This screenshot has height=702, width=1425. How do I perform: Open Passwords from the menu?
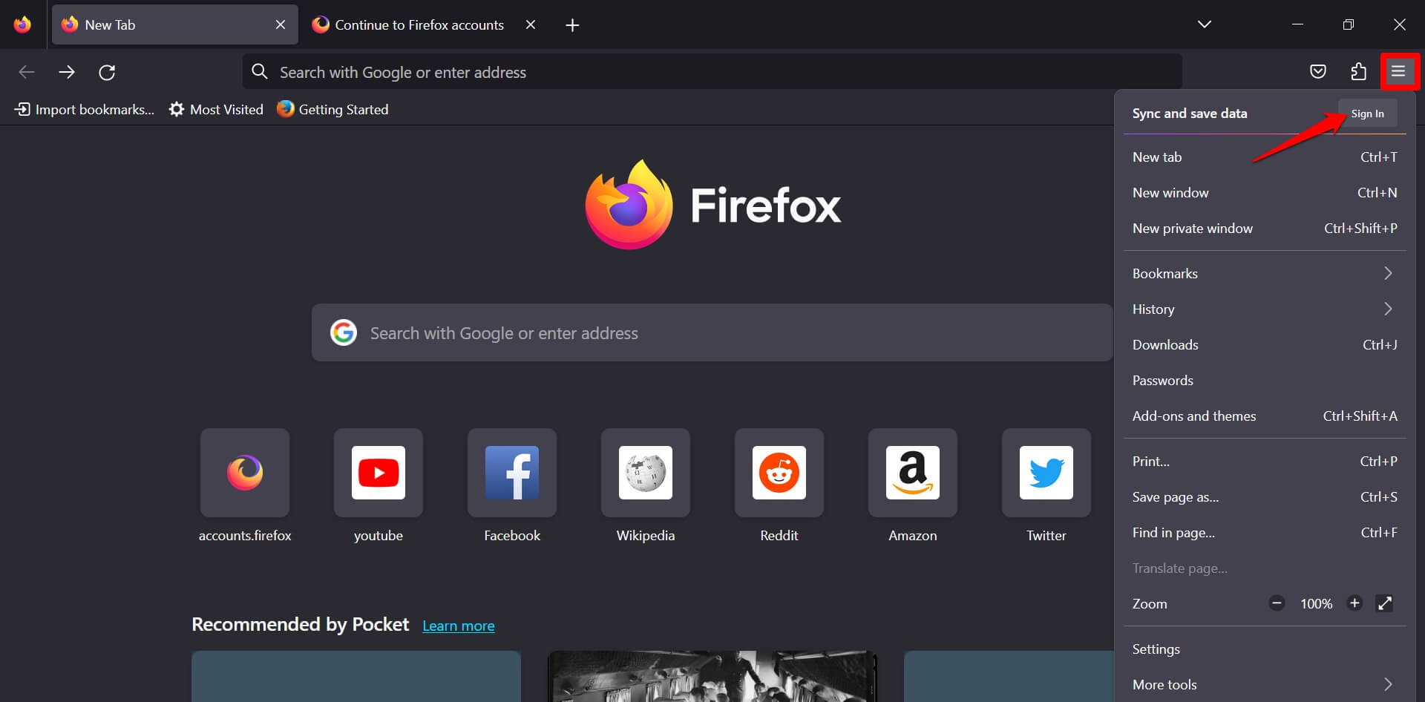point(1265,380)
